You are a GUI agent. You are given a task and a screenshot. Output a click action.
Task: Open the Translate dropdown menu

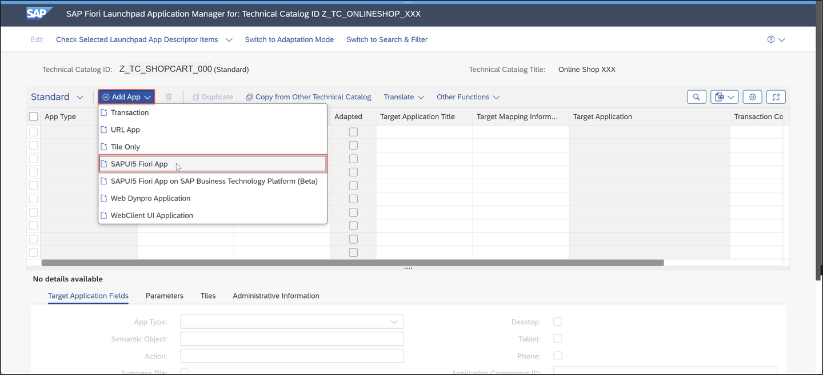coord(404,97)
